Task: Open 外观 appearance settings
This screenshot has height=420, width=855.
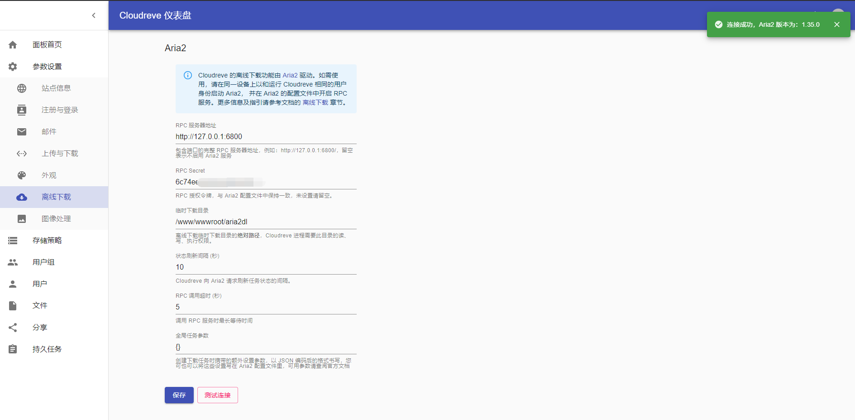Action: [54, 175]
